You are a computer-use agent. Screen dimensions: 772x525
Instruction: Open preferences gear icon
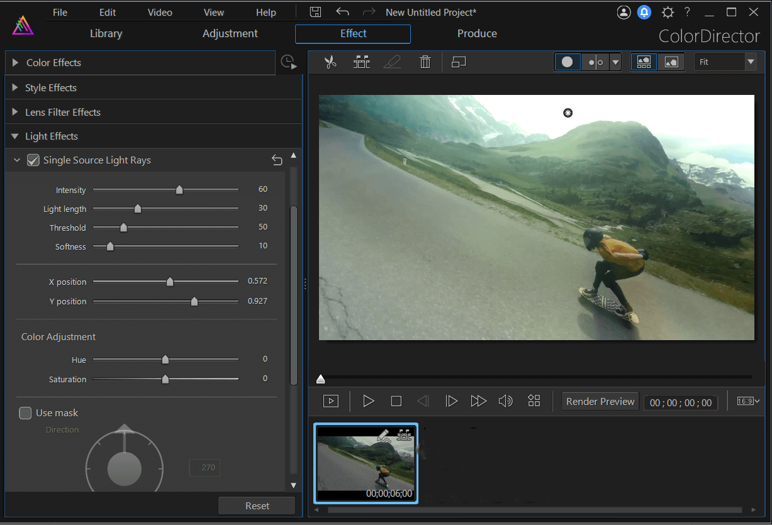(x=668, y=12)
